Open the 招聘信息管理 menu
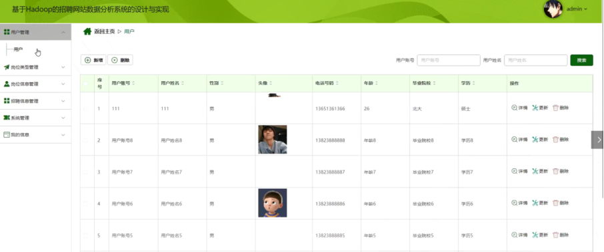604x252 pixels. 35,101
